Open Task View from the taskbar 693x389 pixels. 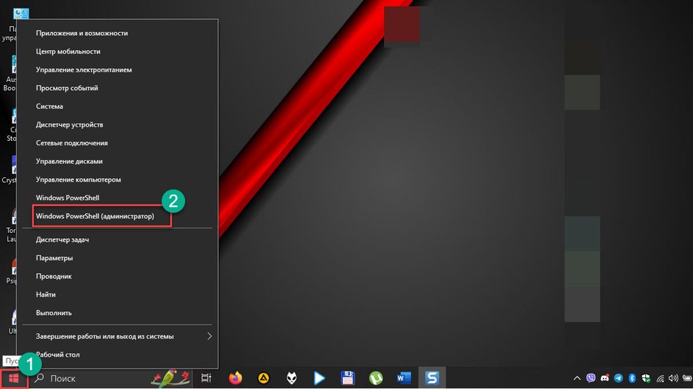pyautogui.click(x=206, y=378)
